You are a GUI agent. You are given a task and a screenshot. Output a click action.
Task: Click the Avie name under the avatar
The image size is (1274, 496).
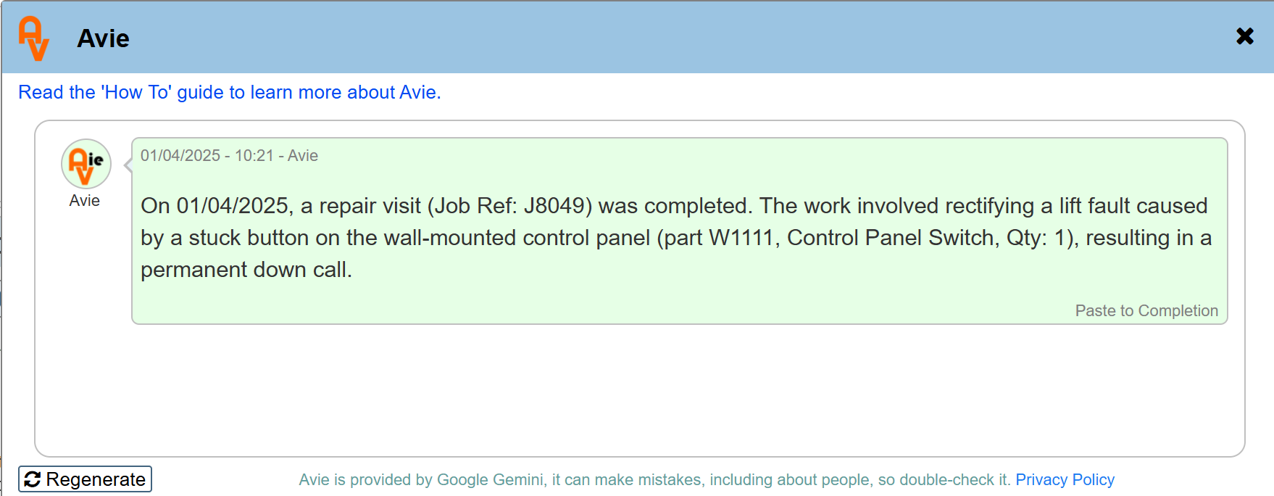pyautogui.click(x=84, y=201)
